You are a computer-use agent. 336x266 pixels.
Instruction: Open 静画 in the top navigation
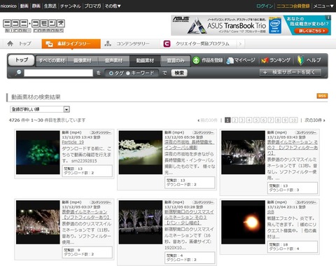coord(36,6)
